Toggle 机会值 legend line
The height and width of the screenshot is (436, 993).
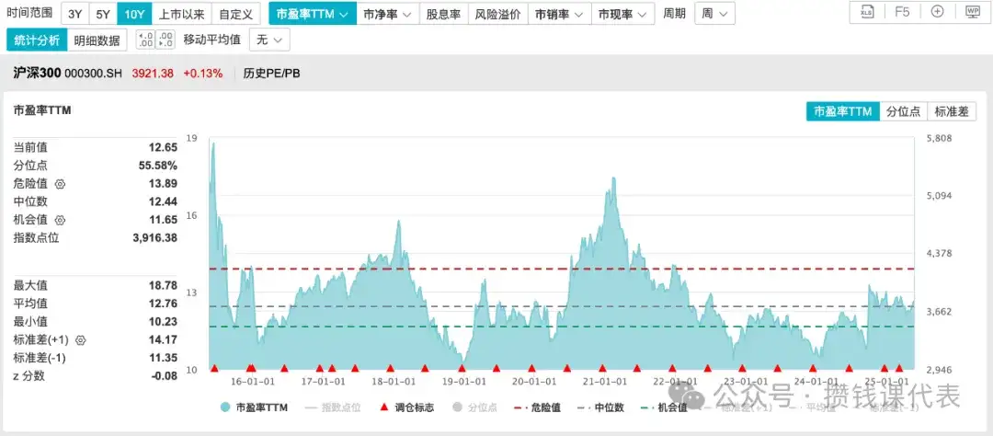point(665,407)
